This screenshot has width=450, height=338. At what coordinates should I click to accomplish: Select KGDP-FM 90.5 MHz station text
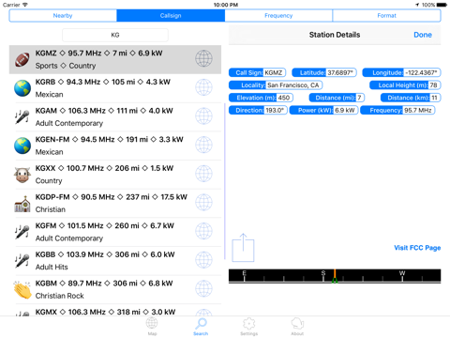[112, 197]
